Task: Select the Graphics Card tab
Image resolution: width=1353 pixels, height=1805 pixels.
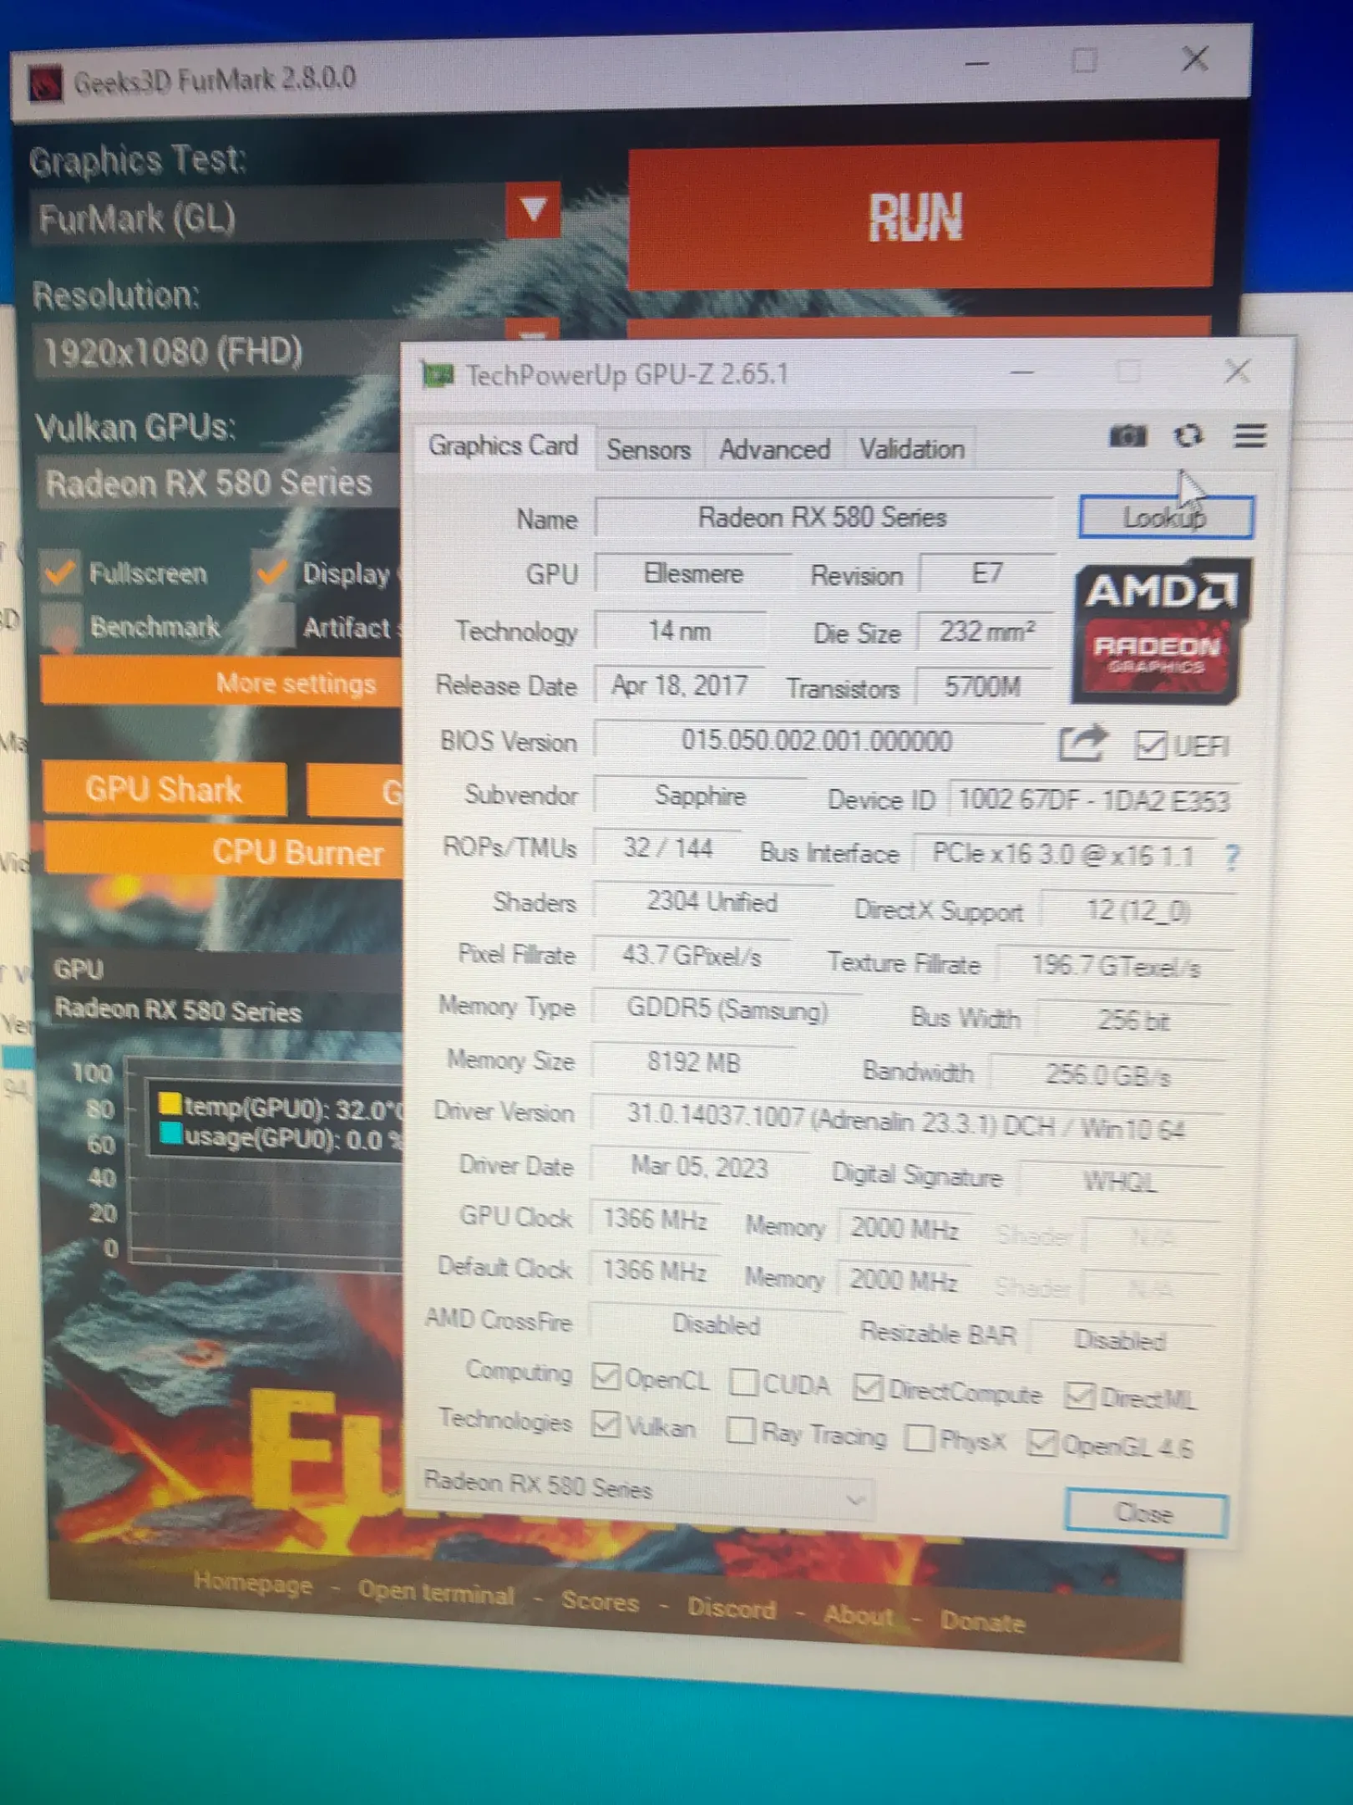Action: [503, 446]
